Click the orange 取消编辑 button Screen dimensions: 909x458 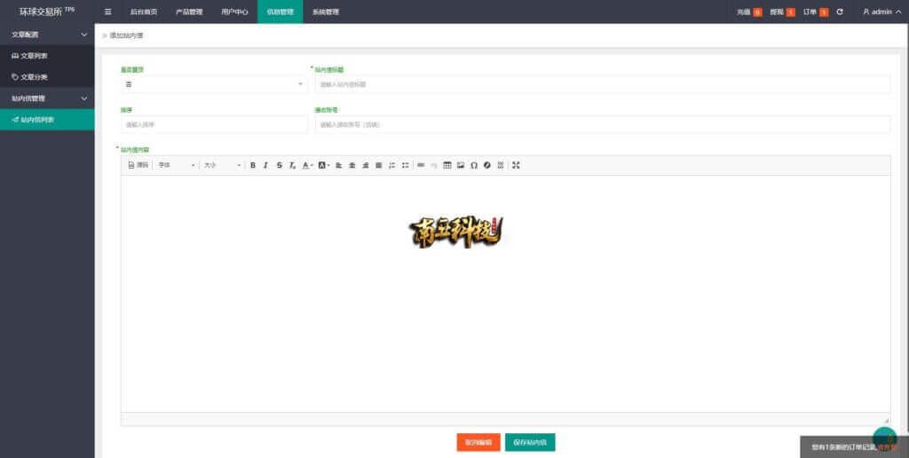click(x=478, y=442)
